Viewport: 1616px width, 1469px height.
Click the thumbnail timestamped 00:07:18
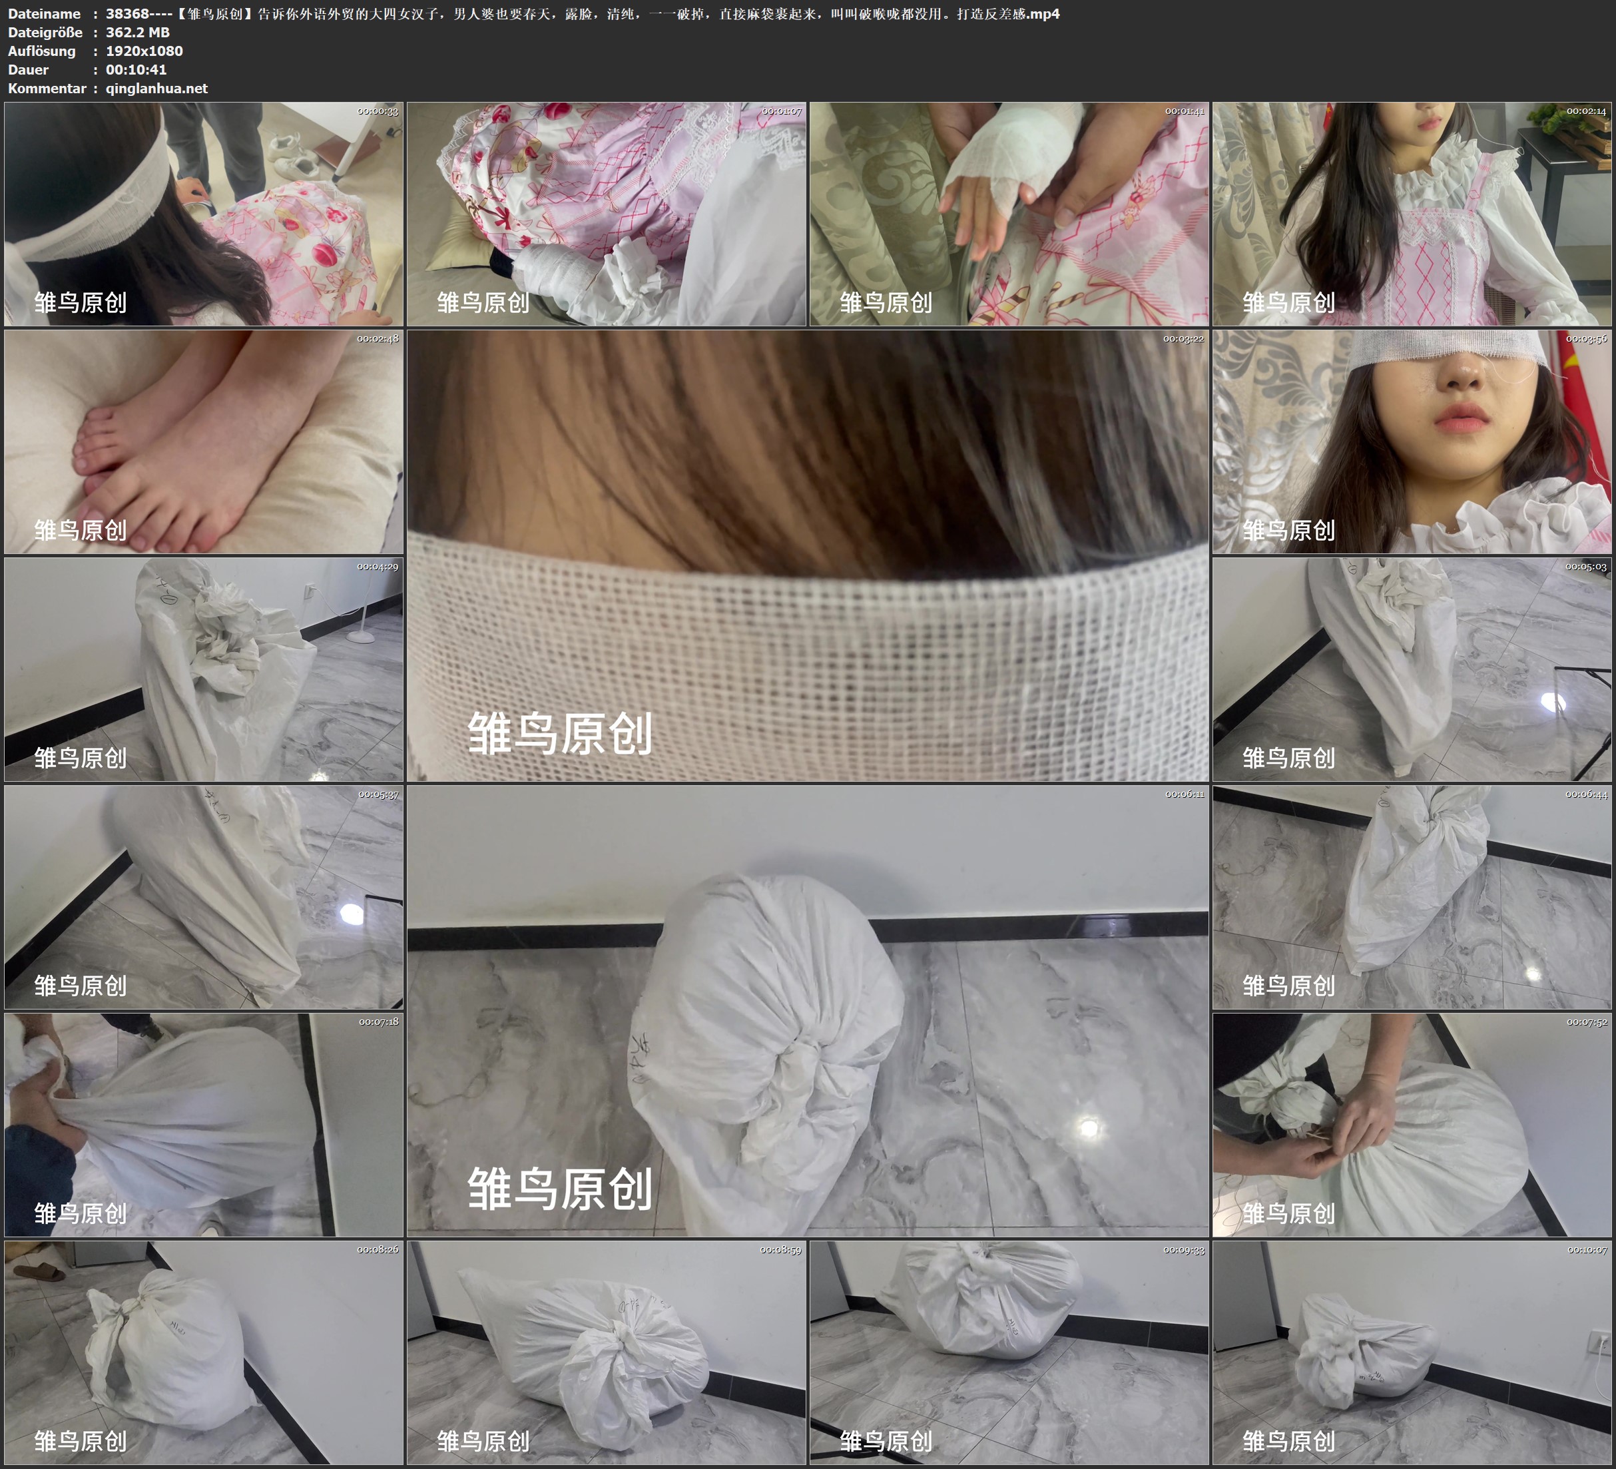(x=204, y=1124)
